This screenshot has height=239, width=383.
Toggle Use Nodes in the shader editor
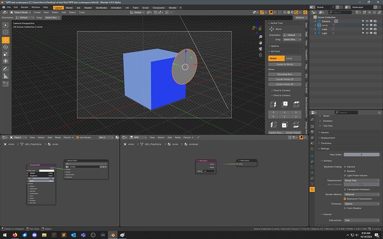pos(78,138)
